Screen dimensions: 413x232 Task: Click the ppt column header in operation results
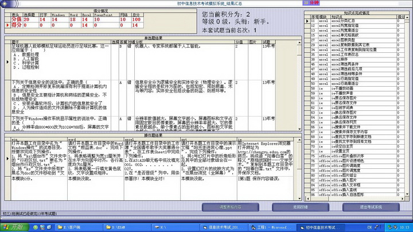click(x=209, y=139)
